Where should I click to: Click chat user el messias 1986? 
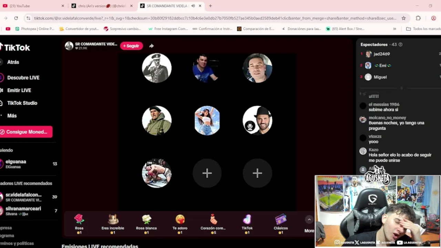pyautogui.click(x=384, y=104)
